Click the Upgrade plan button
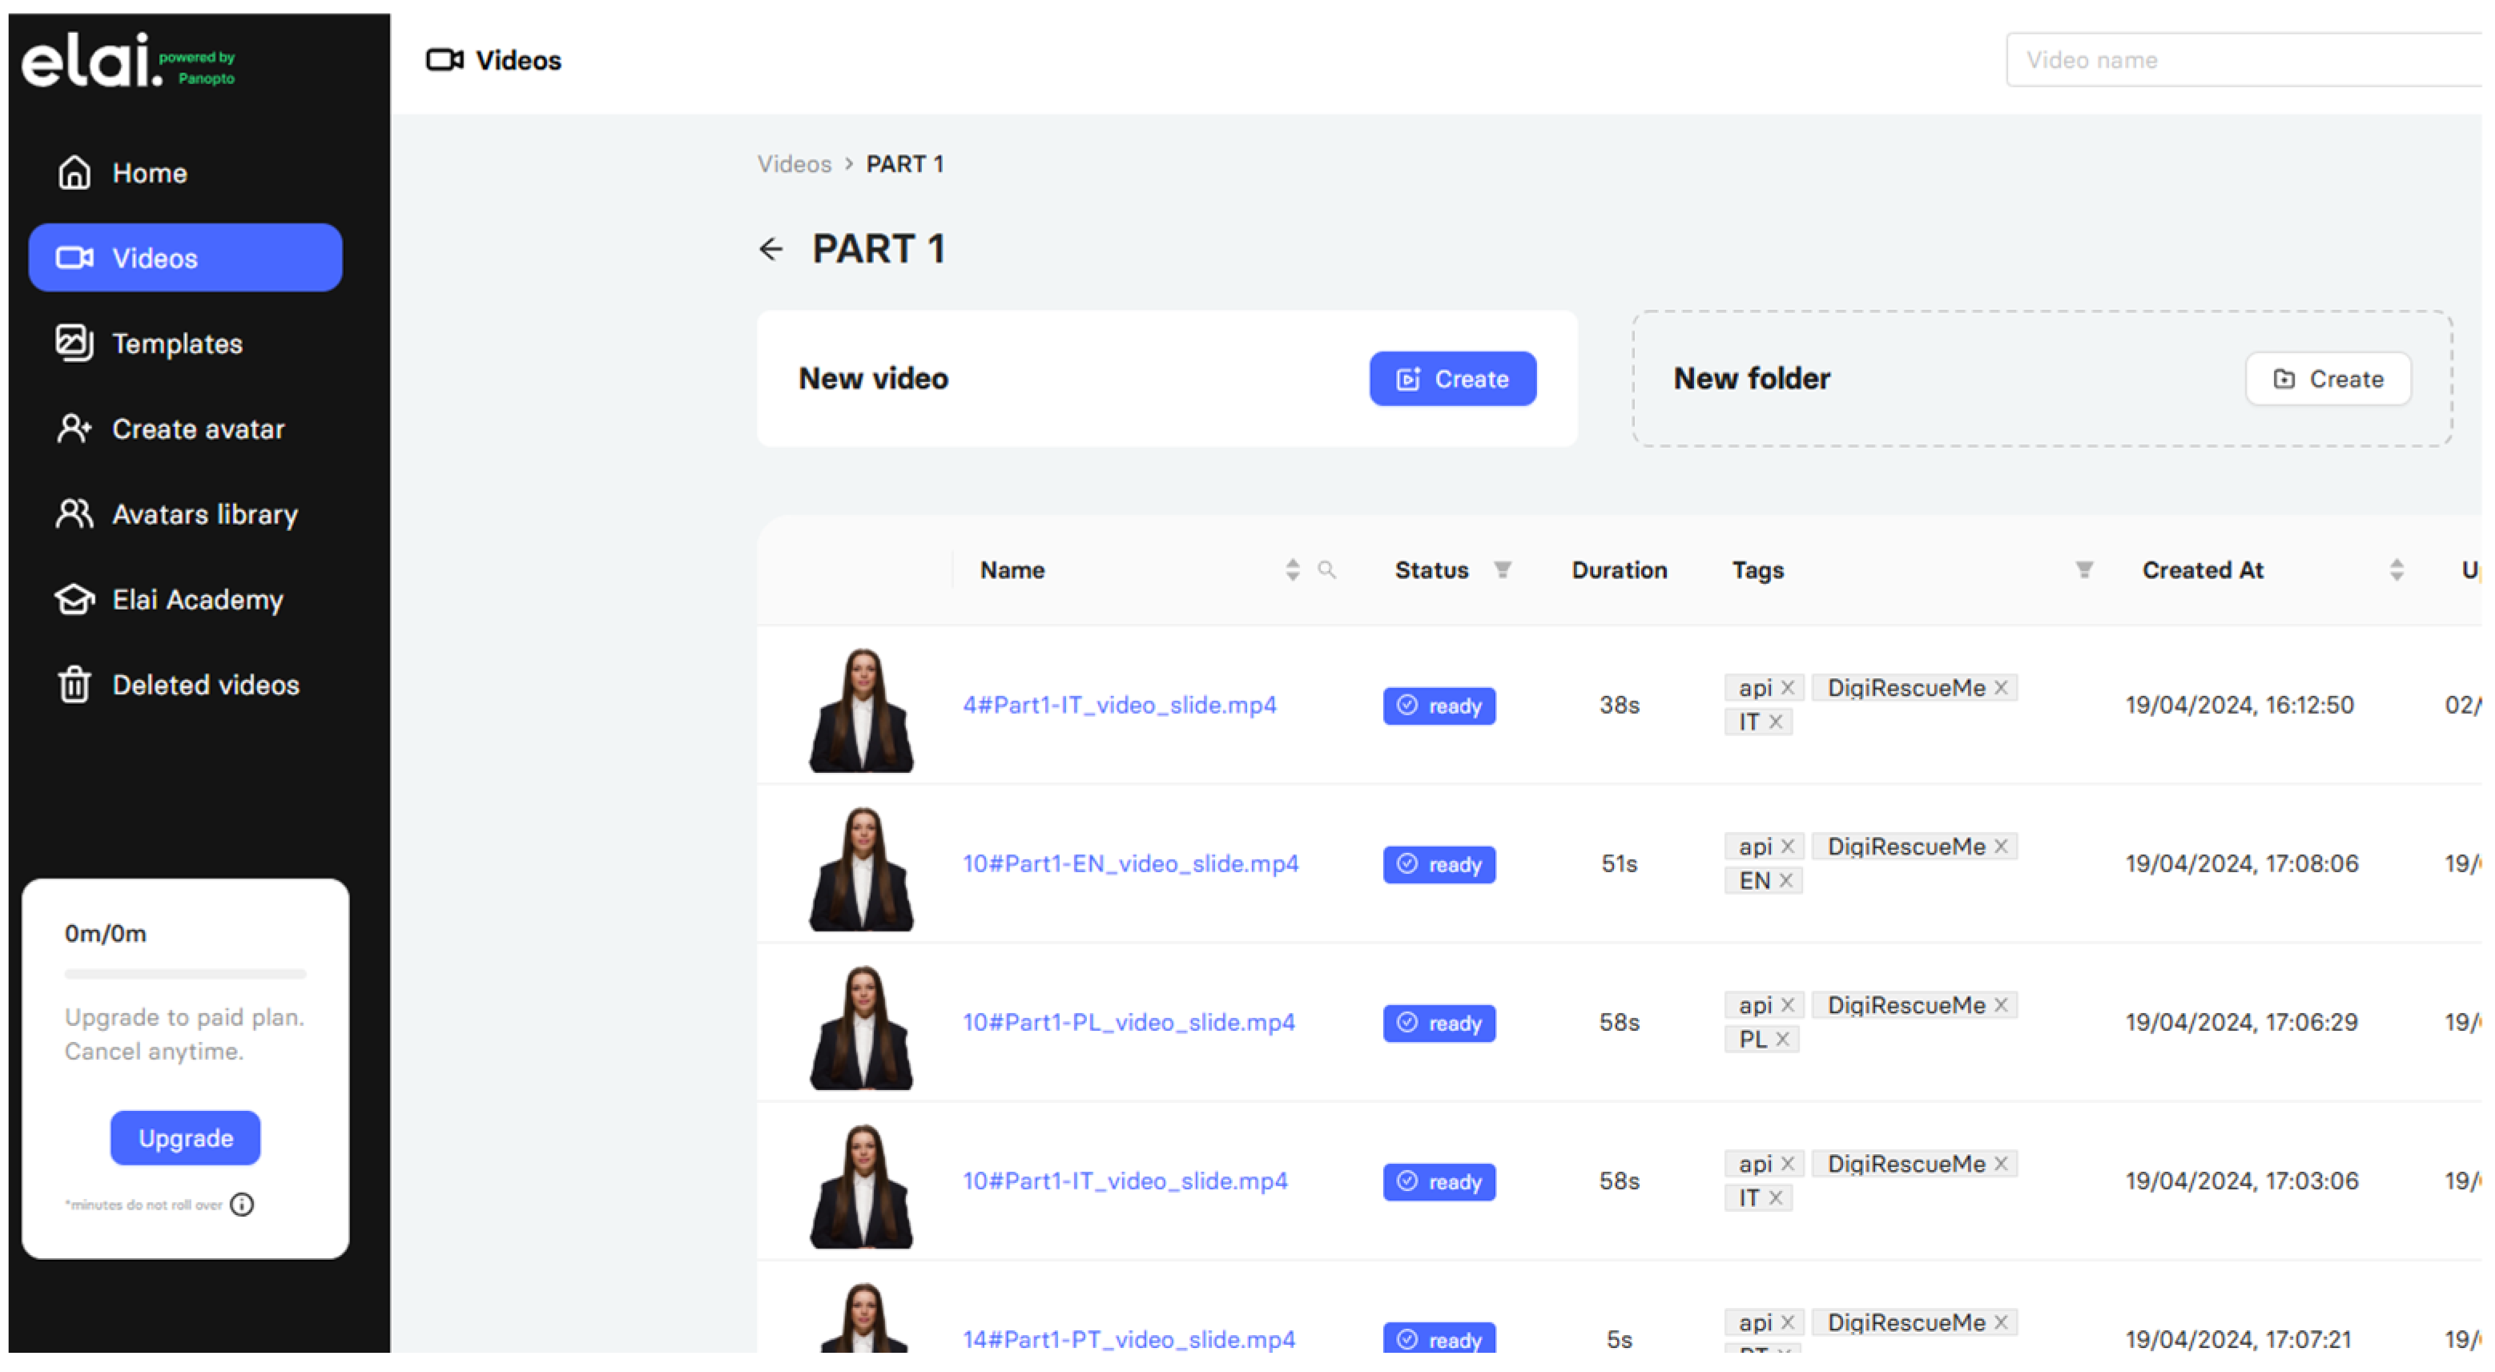 pyautogui.click(x=185, y=1137)
